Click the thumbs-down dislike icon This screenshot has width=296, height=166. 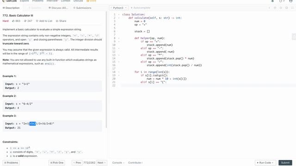coord(25,21)
